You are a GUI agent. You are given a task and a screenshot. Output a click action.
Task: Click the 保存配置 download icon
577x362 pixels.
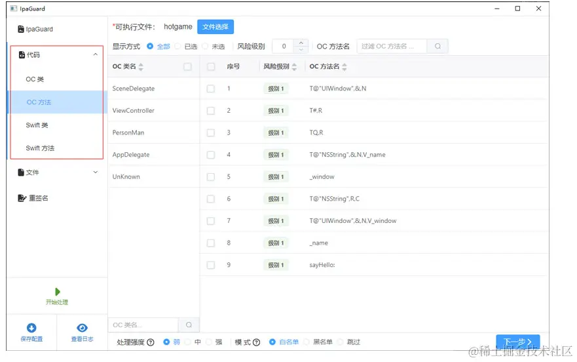tap(31, 328)
